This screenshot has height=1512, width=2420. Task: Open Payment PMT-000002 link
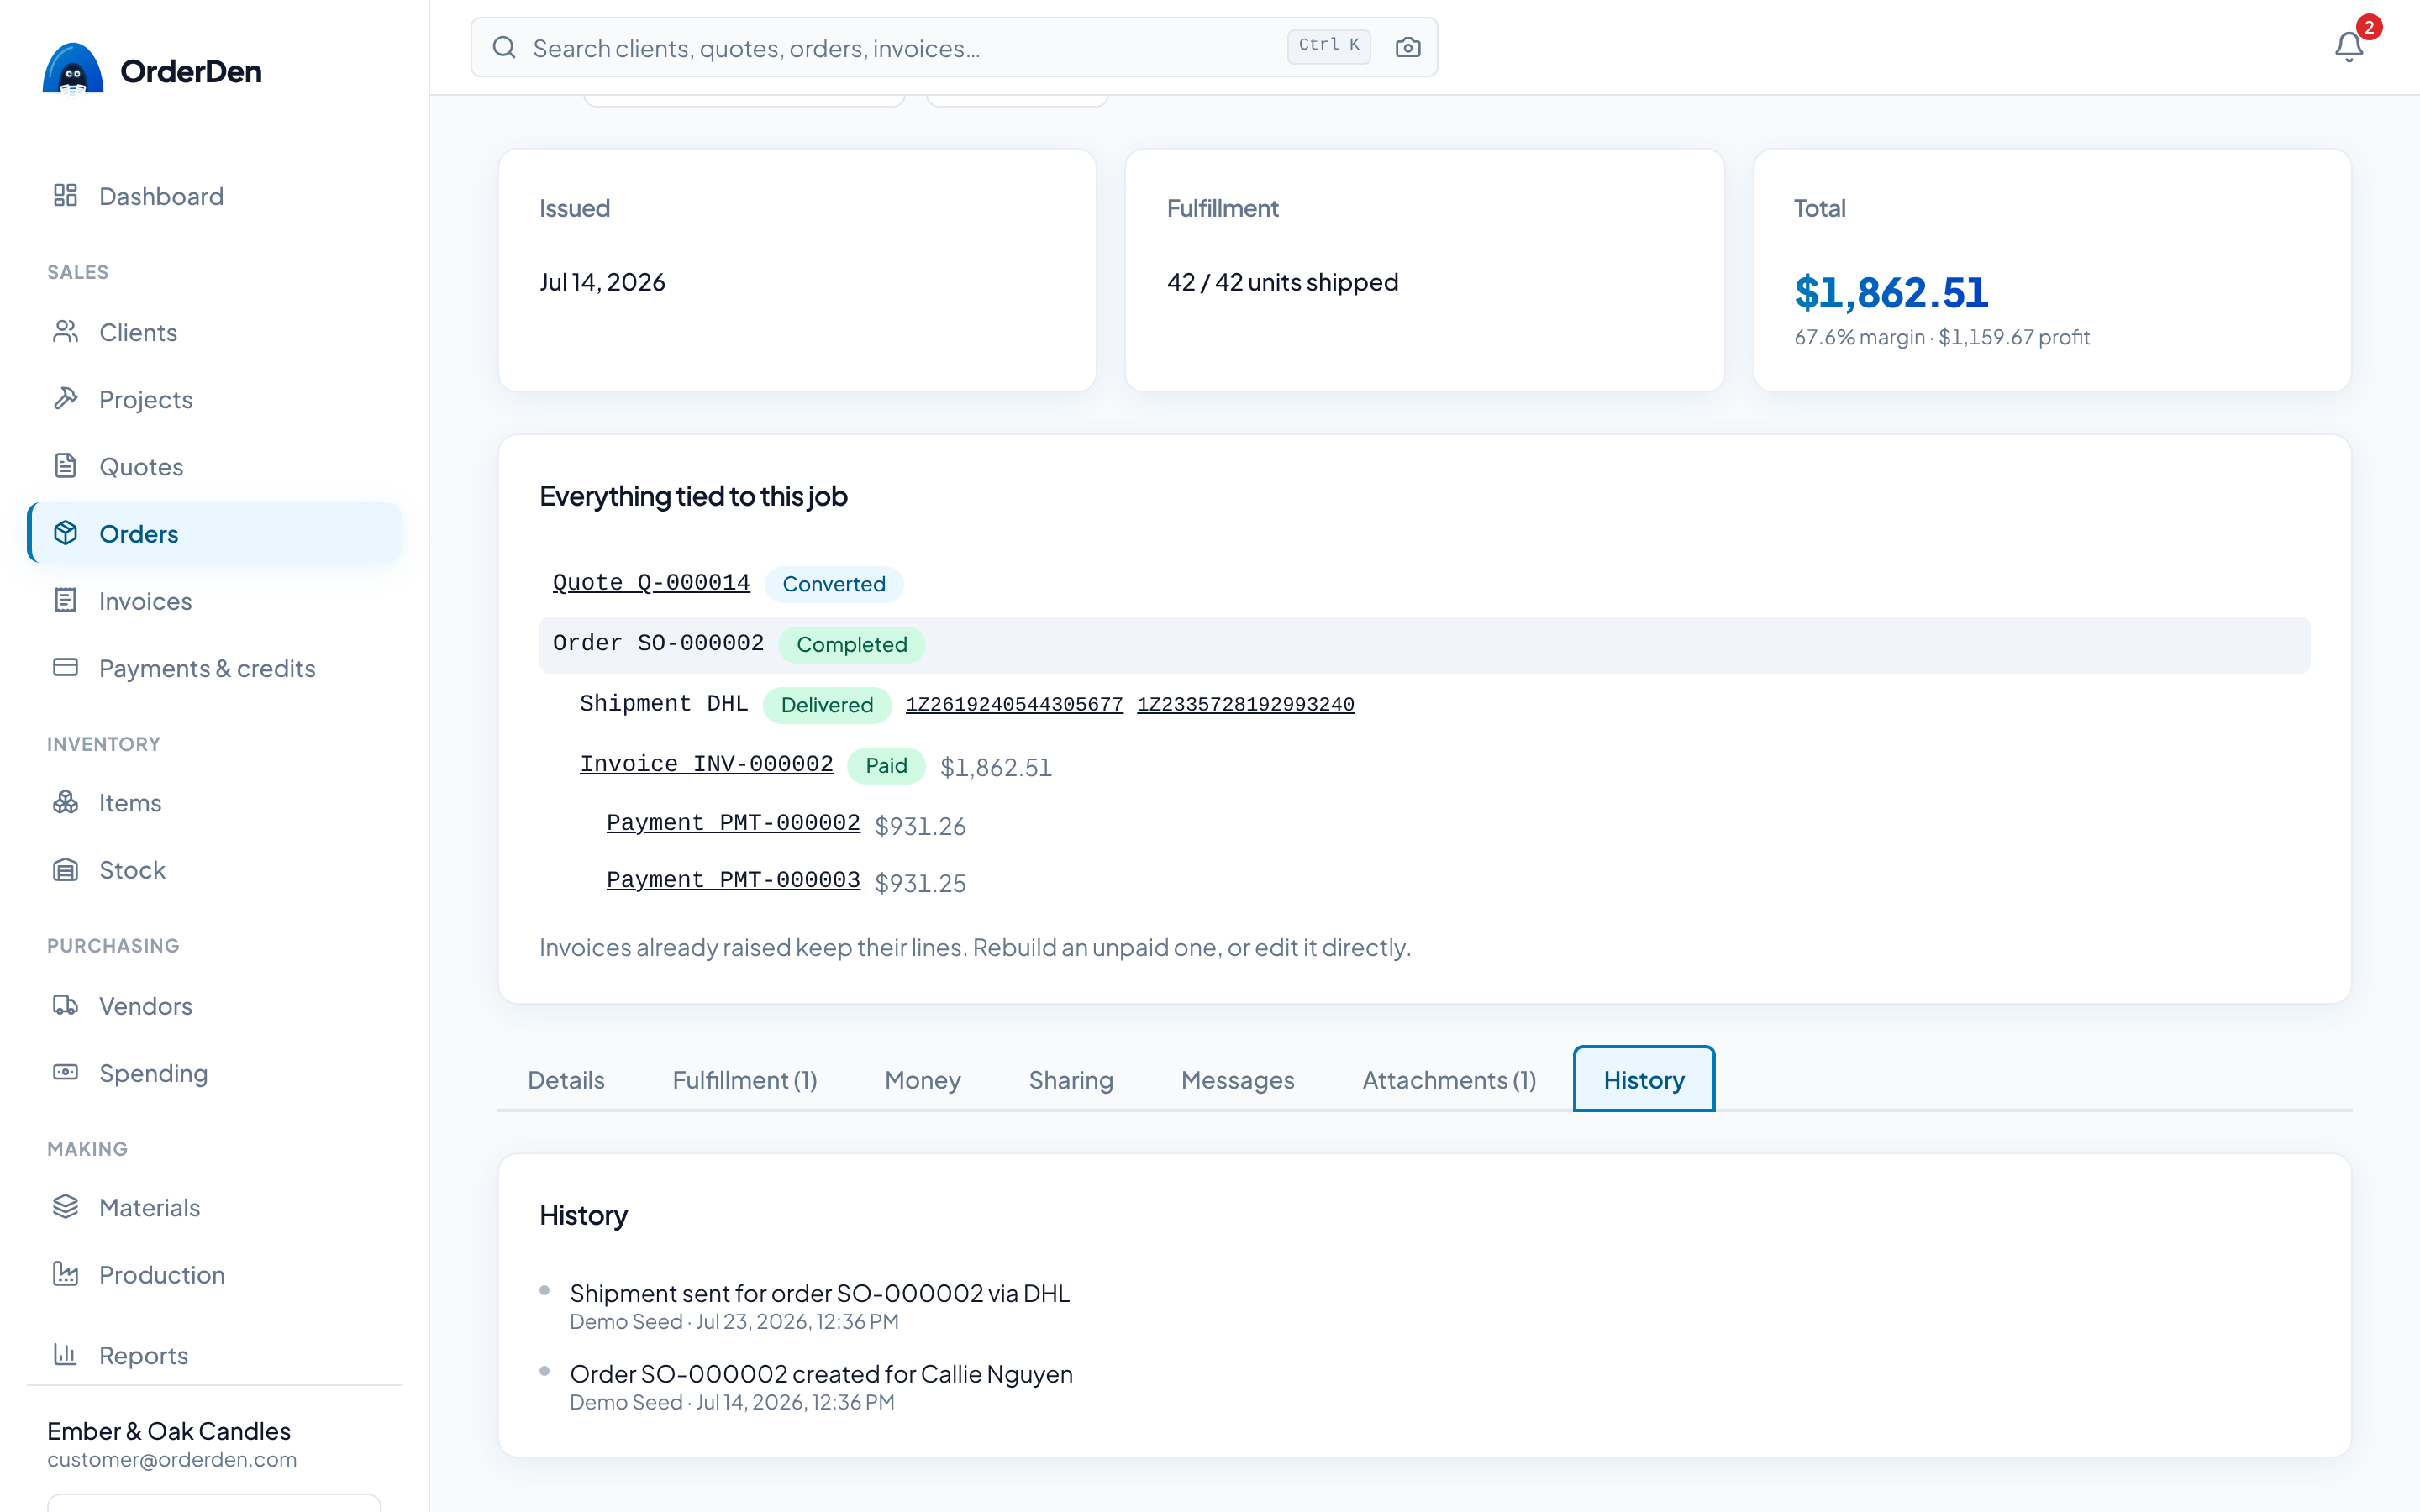[733, 823]
